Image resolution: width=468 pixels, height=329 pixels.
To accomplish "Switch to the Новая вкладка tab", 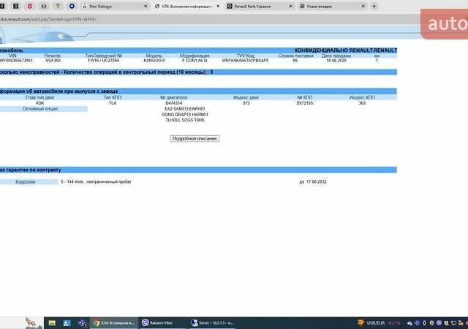I will 332,7.
